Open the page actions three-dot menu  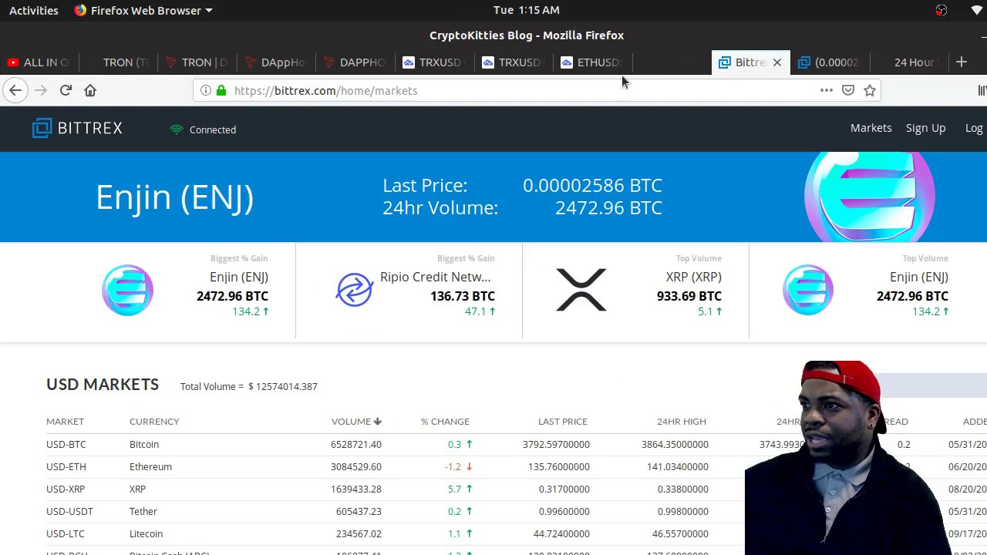(x=827, y=91)
